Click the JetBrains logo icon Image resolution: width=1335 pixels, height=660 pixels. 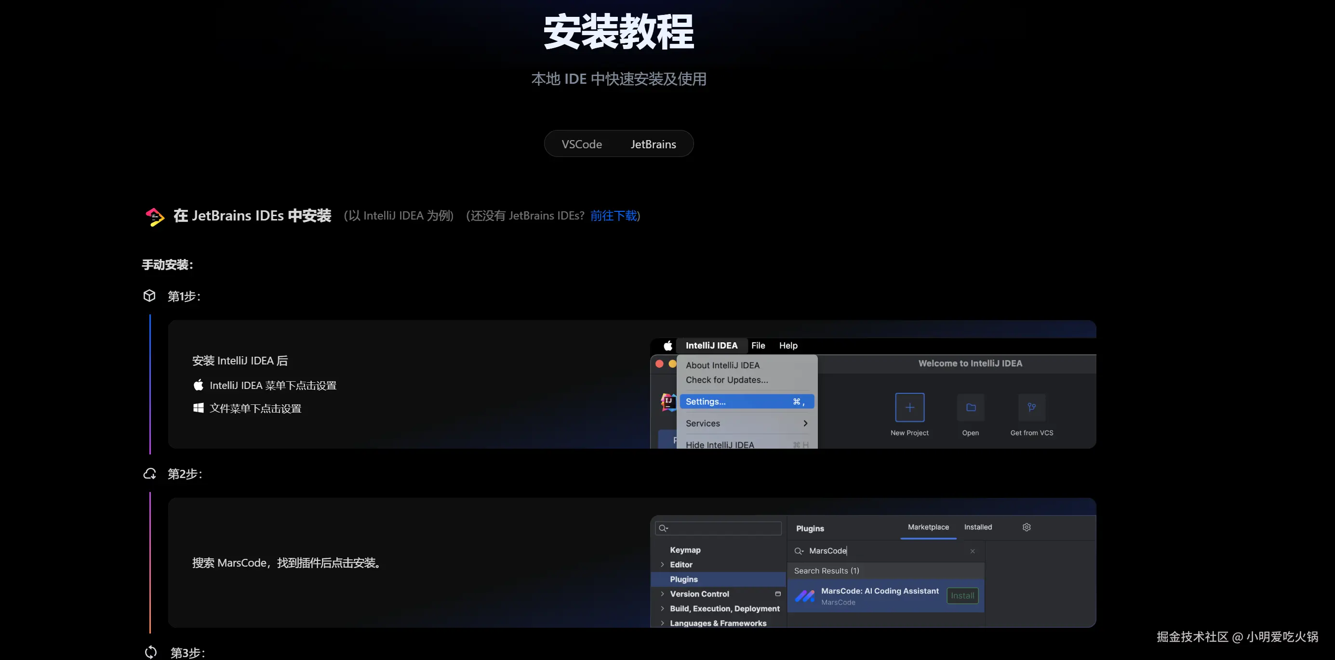(x=154, y=216)
